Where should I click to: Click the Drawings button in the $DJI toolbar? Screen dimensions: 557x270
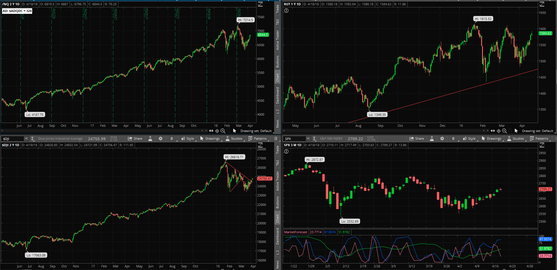coord(210,139)
